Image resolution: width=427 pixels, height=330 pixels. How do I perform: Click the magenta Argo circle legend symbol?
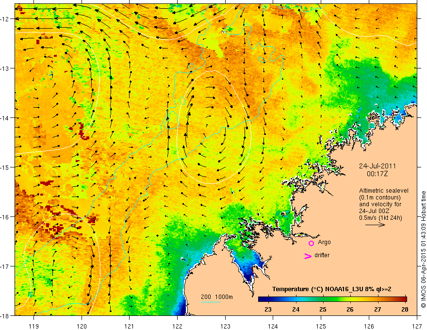pos(311,243)
